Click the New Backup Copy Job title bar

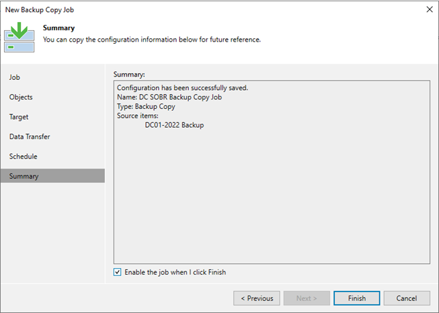[202, 9]
